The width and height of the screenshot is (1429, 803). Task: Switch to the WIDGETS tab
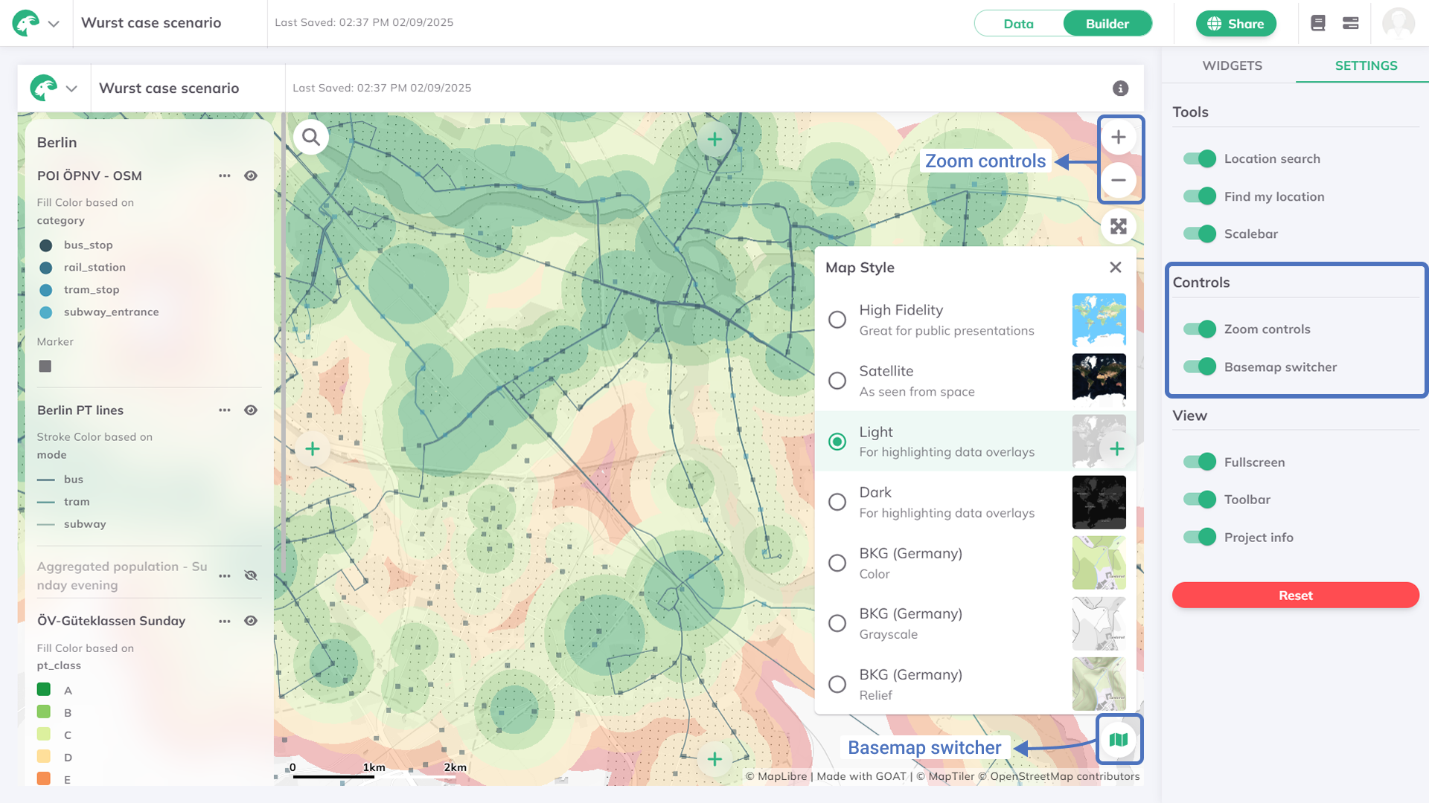1232,65
